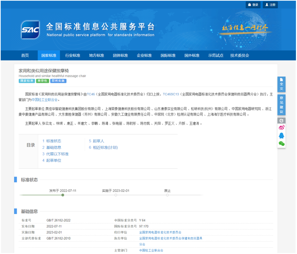Click the 发布于 2022-07-11 timeline marker

pyautogui.click(x=62, y=195)
